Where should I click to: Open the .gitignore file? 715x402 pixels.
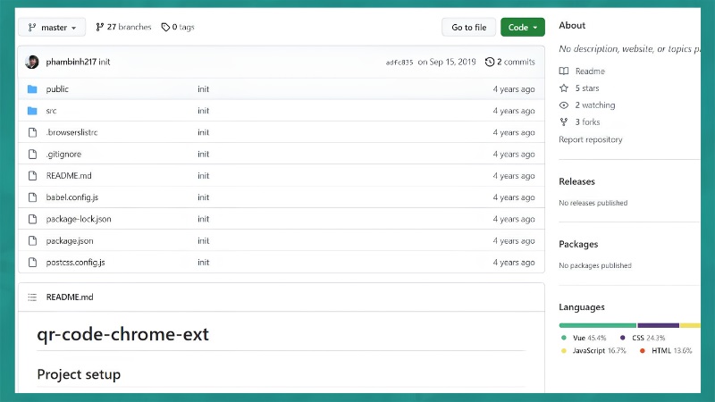tap(63, 154)
